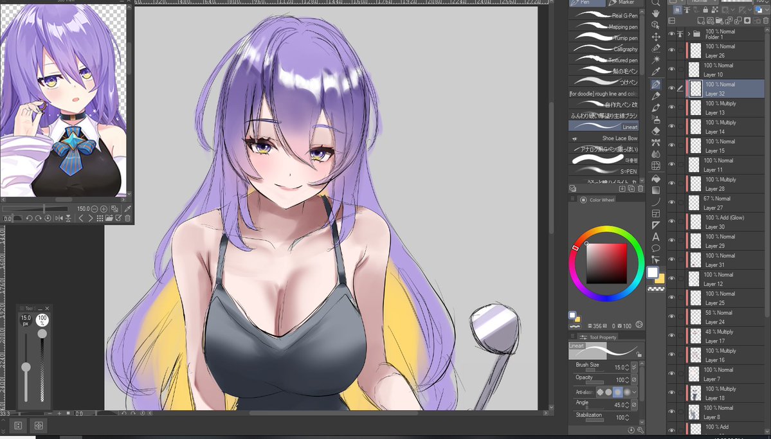Select the Hand move canvas tool
The image size is (771, 439).
655,14
